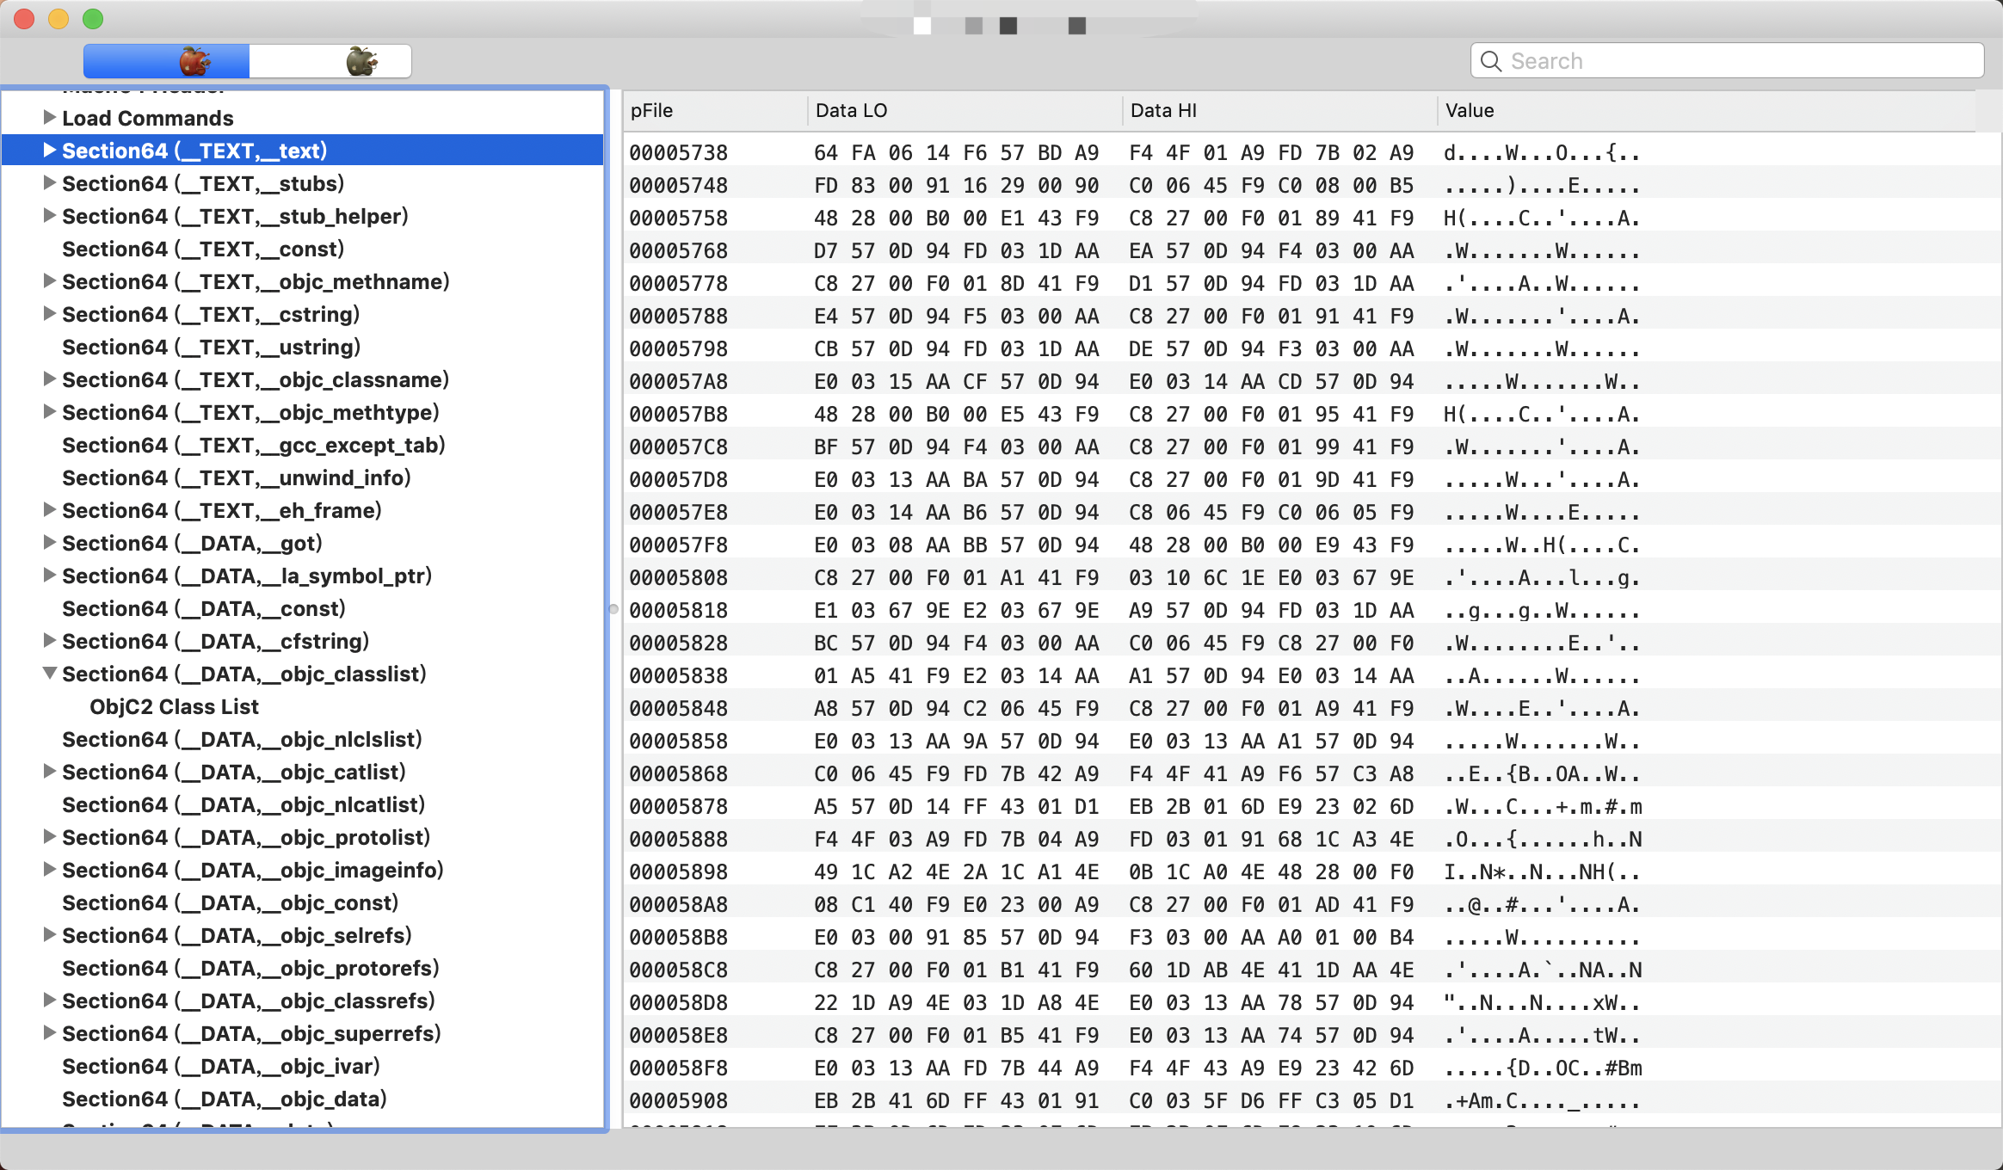Click the split view divider handle

pos(613,609)
